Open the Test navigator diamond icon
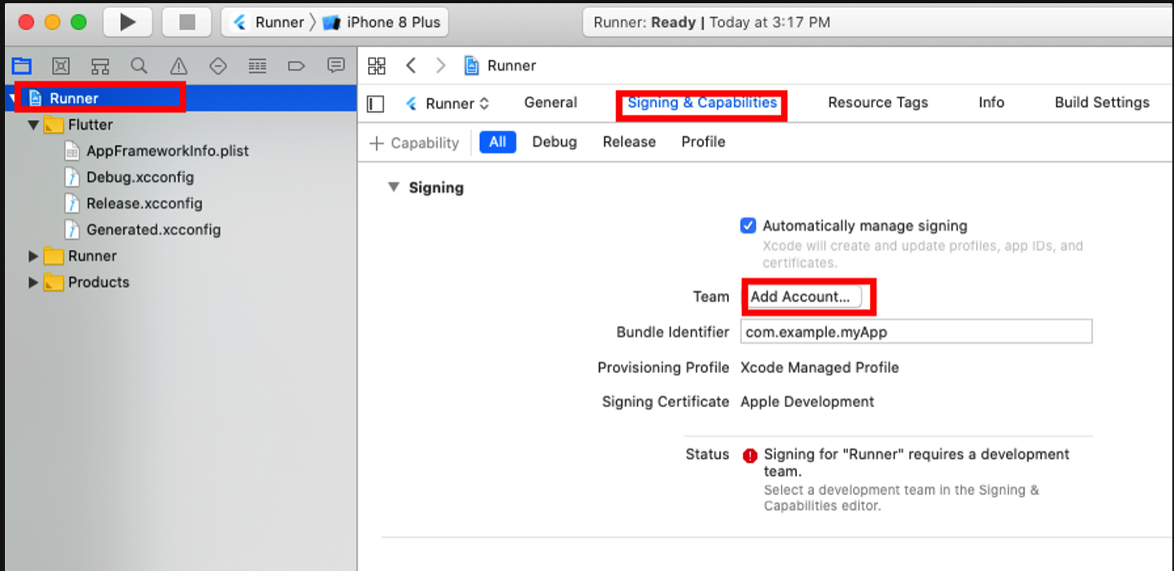1174x571 pixels. (217, 66)
